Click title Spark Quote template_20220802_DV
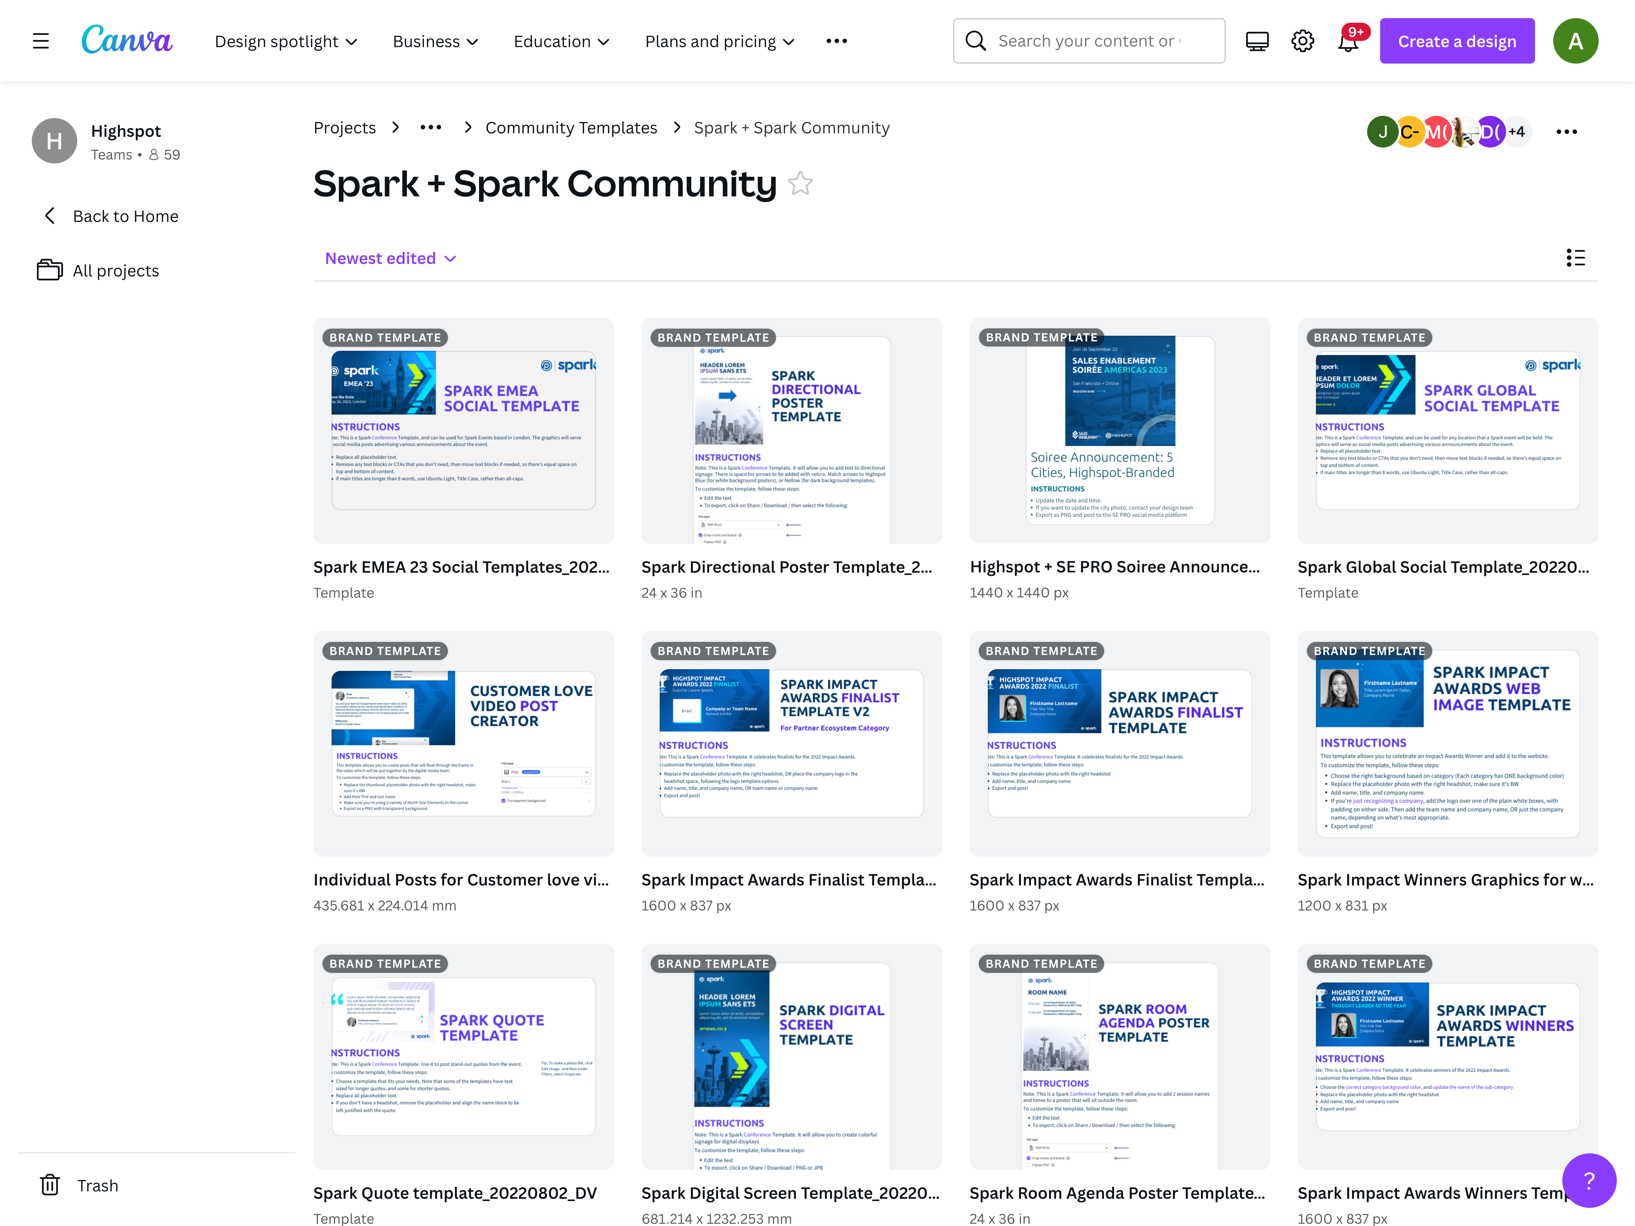1635x1226 pixels. click(455, 1193)
